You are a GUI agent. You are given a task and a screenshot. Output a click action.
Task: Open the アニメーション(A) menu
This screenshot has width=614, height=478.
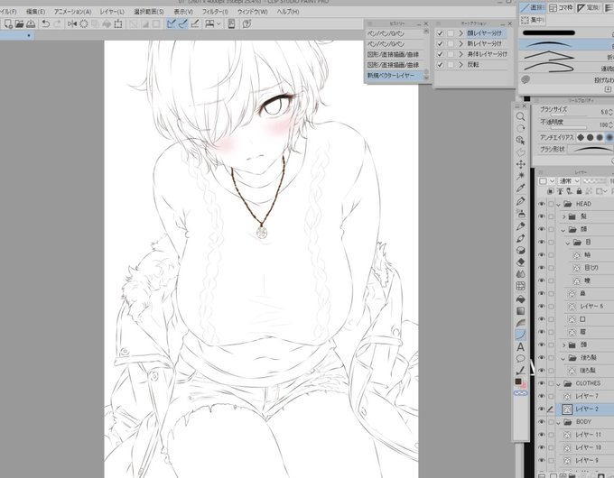[x=72, y=12]
